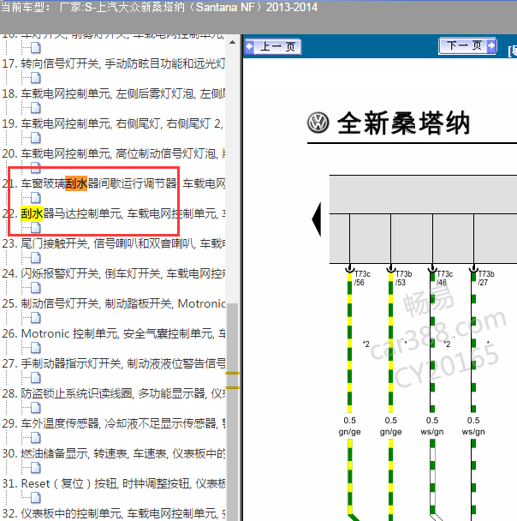The height and width of the screenshot is (521, 517).
Task: Open document icon under item 24
Action: [x=35, y=288]
